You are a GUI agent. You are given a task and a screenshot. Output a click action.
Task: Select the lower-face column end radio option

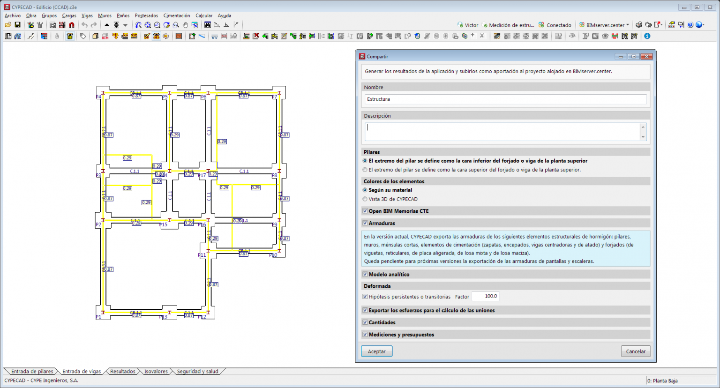tap(365, 161)
